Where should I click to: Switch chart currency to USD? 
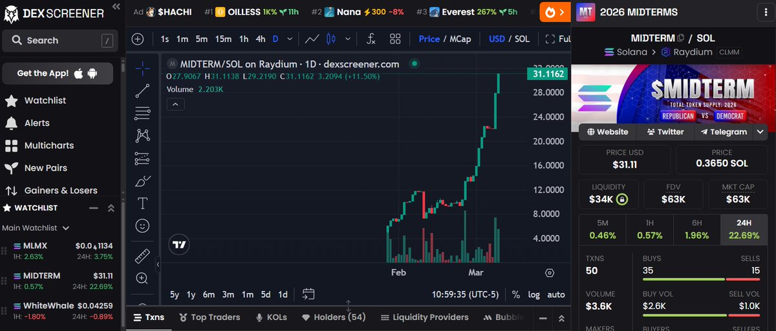pyautogui.click(x=497, y=39)
